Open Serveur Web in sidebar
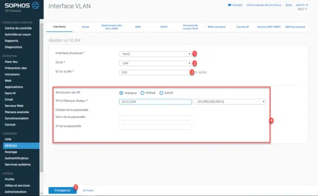The height and width of the screenshot is (196, 318). coord(14,106)
